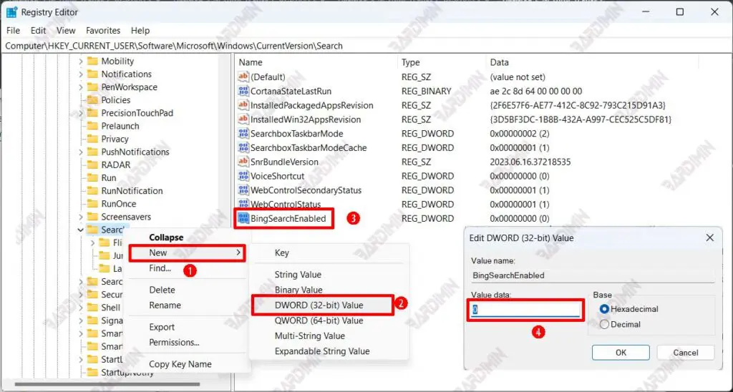Open the Edit menu
This screenshot has width=733, height=392.
pyautogui.click(x=39, y=30)
